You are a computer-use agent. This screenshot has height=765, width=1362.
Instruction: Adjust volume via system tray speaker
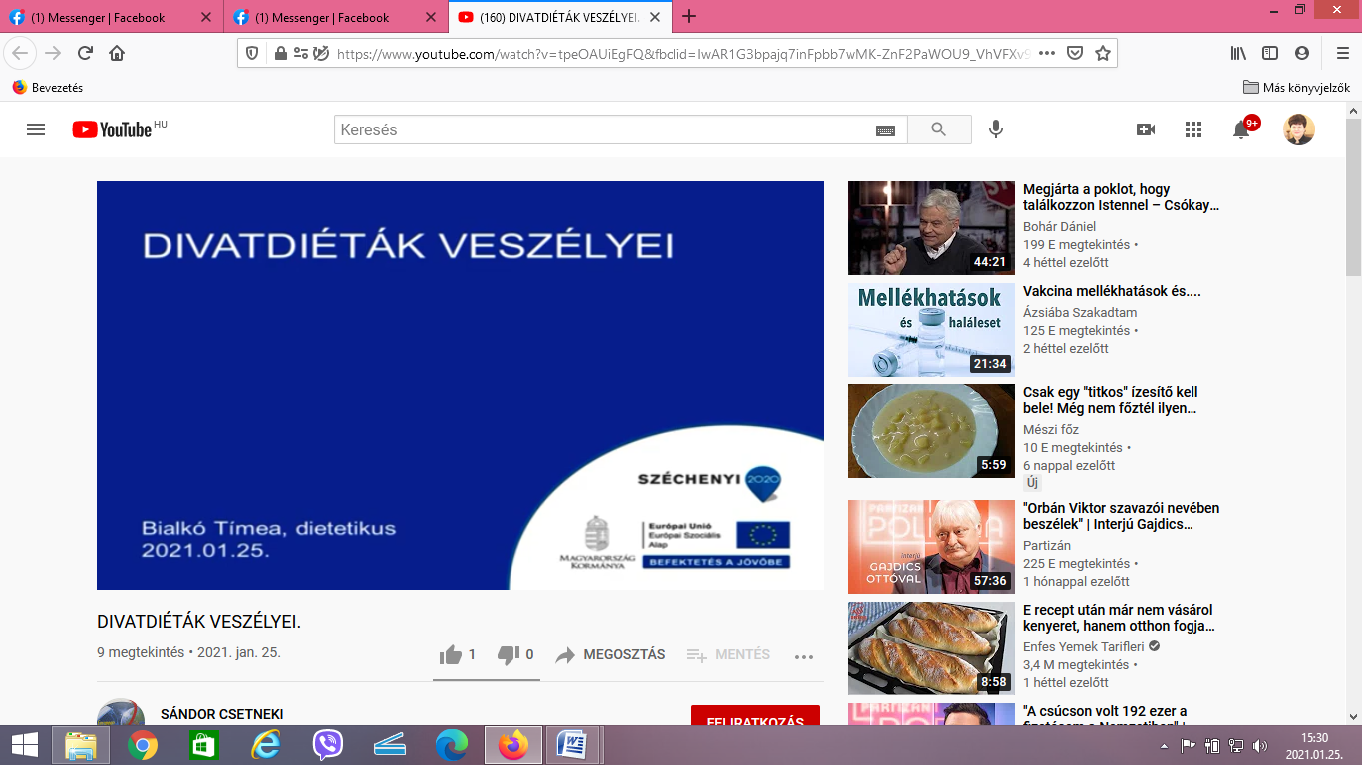tap(1260, 745)
